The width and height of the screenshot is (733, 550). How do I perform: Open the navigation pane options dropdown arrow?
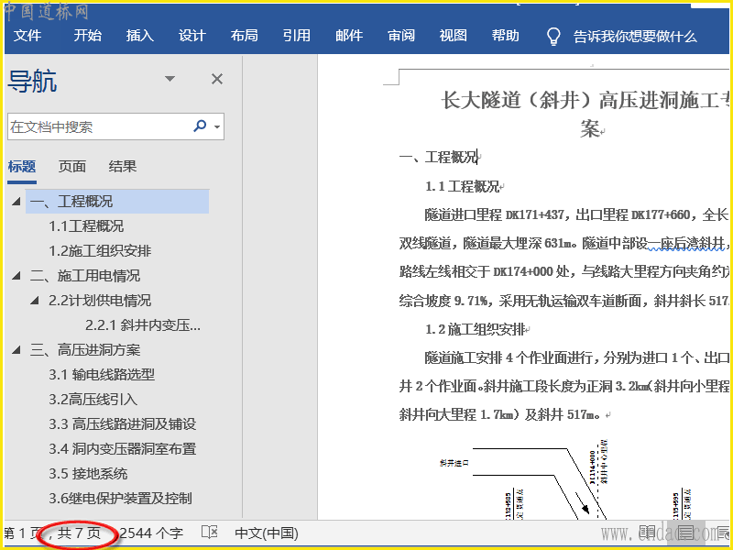click(170, 79)
